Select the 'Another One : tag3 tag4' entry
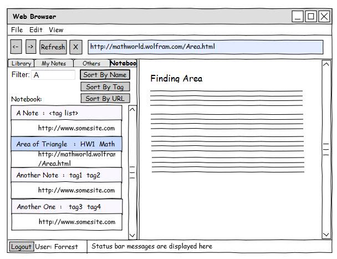 point(67,206)
